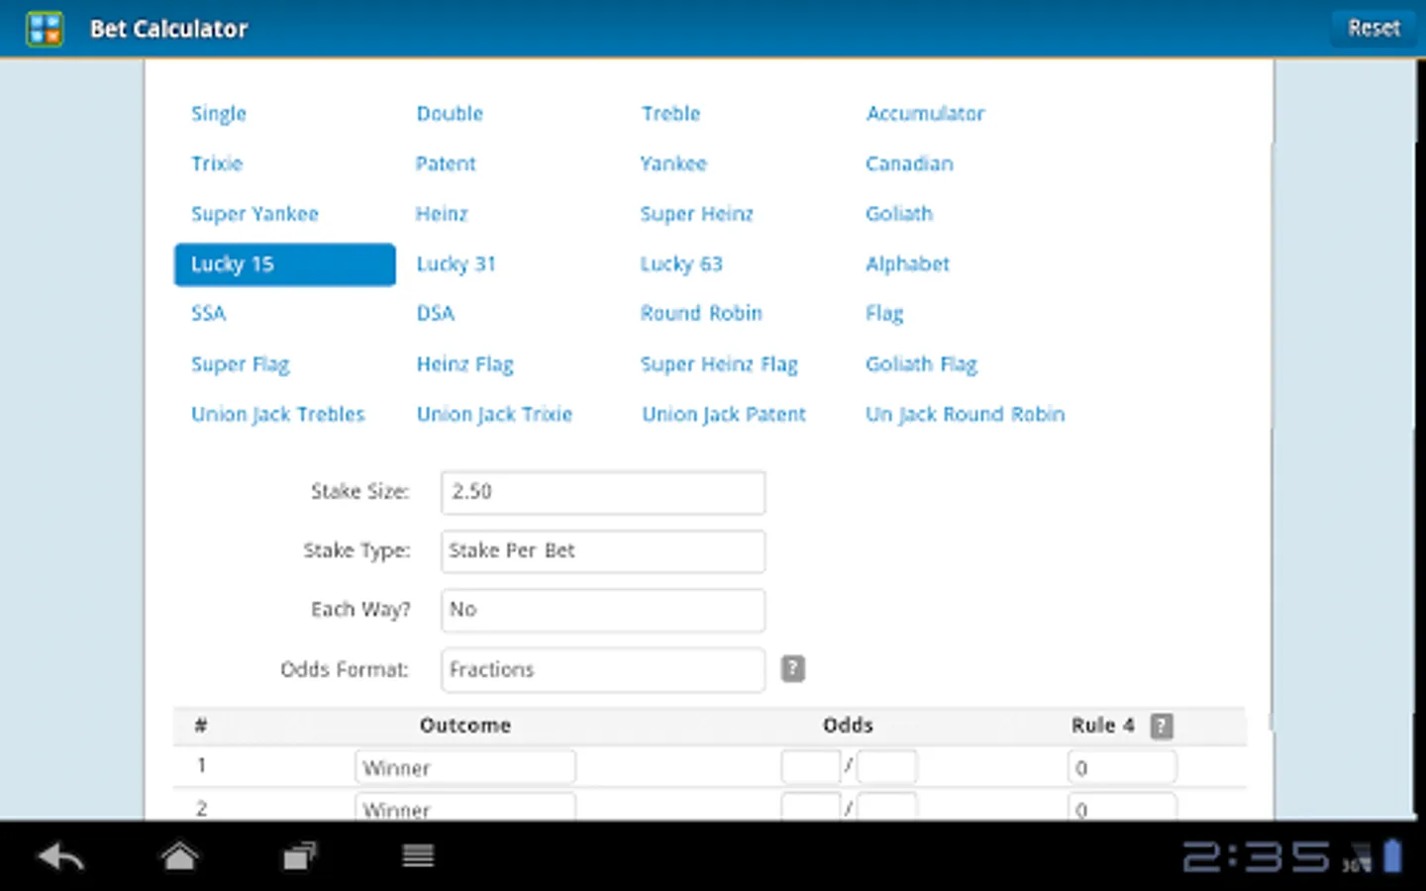Open the recent apps icon
Image resolution: width=1426 pixels, height=891 pixels.
pyautogui.click(x=299, y=856)
